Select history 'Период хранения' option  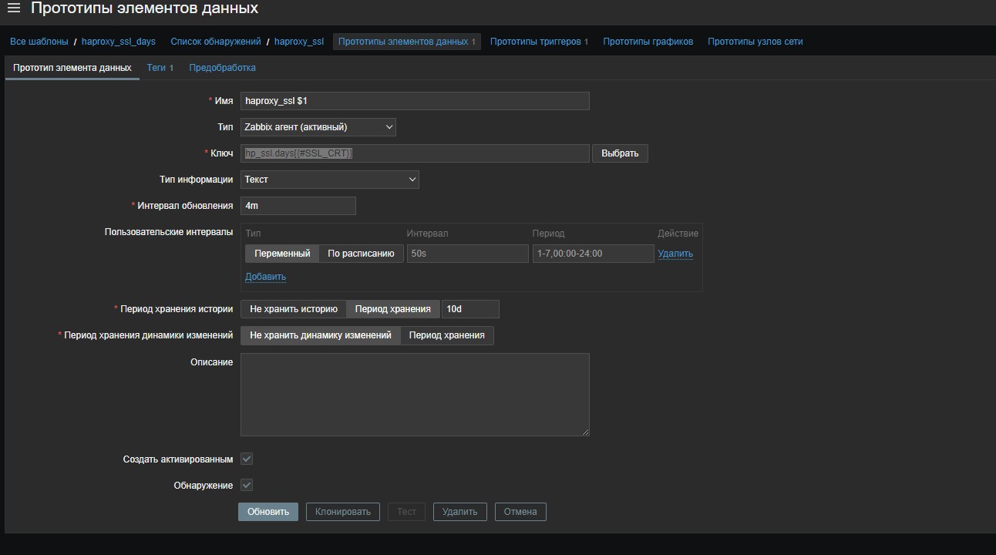pyautogui.click(x=393, y=309)
